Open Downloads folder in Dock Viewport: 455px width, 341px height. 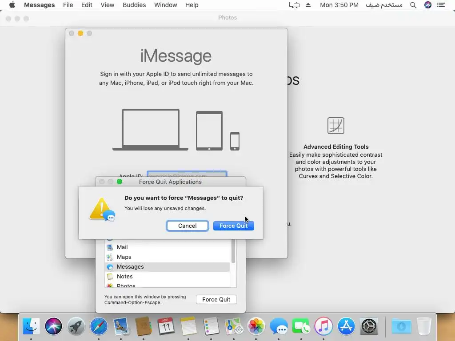pyautogui.click(x=401, y=326)
